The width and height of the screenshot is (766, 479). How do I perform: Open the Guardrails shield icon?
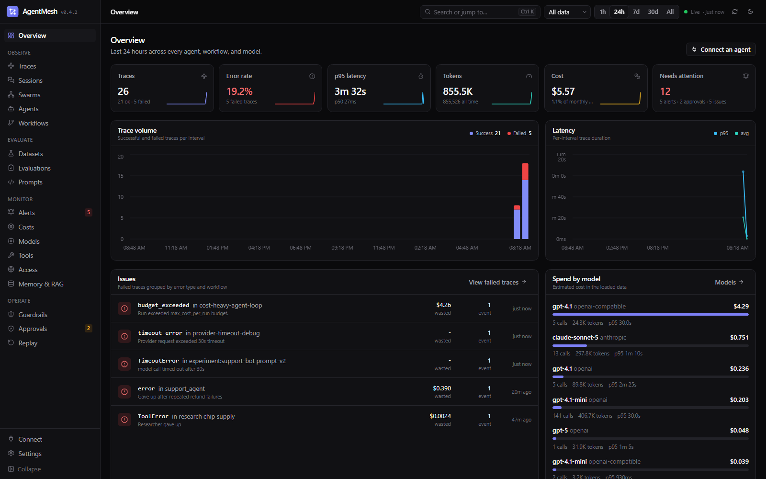[11, 315]
